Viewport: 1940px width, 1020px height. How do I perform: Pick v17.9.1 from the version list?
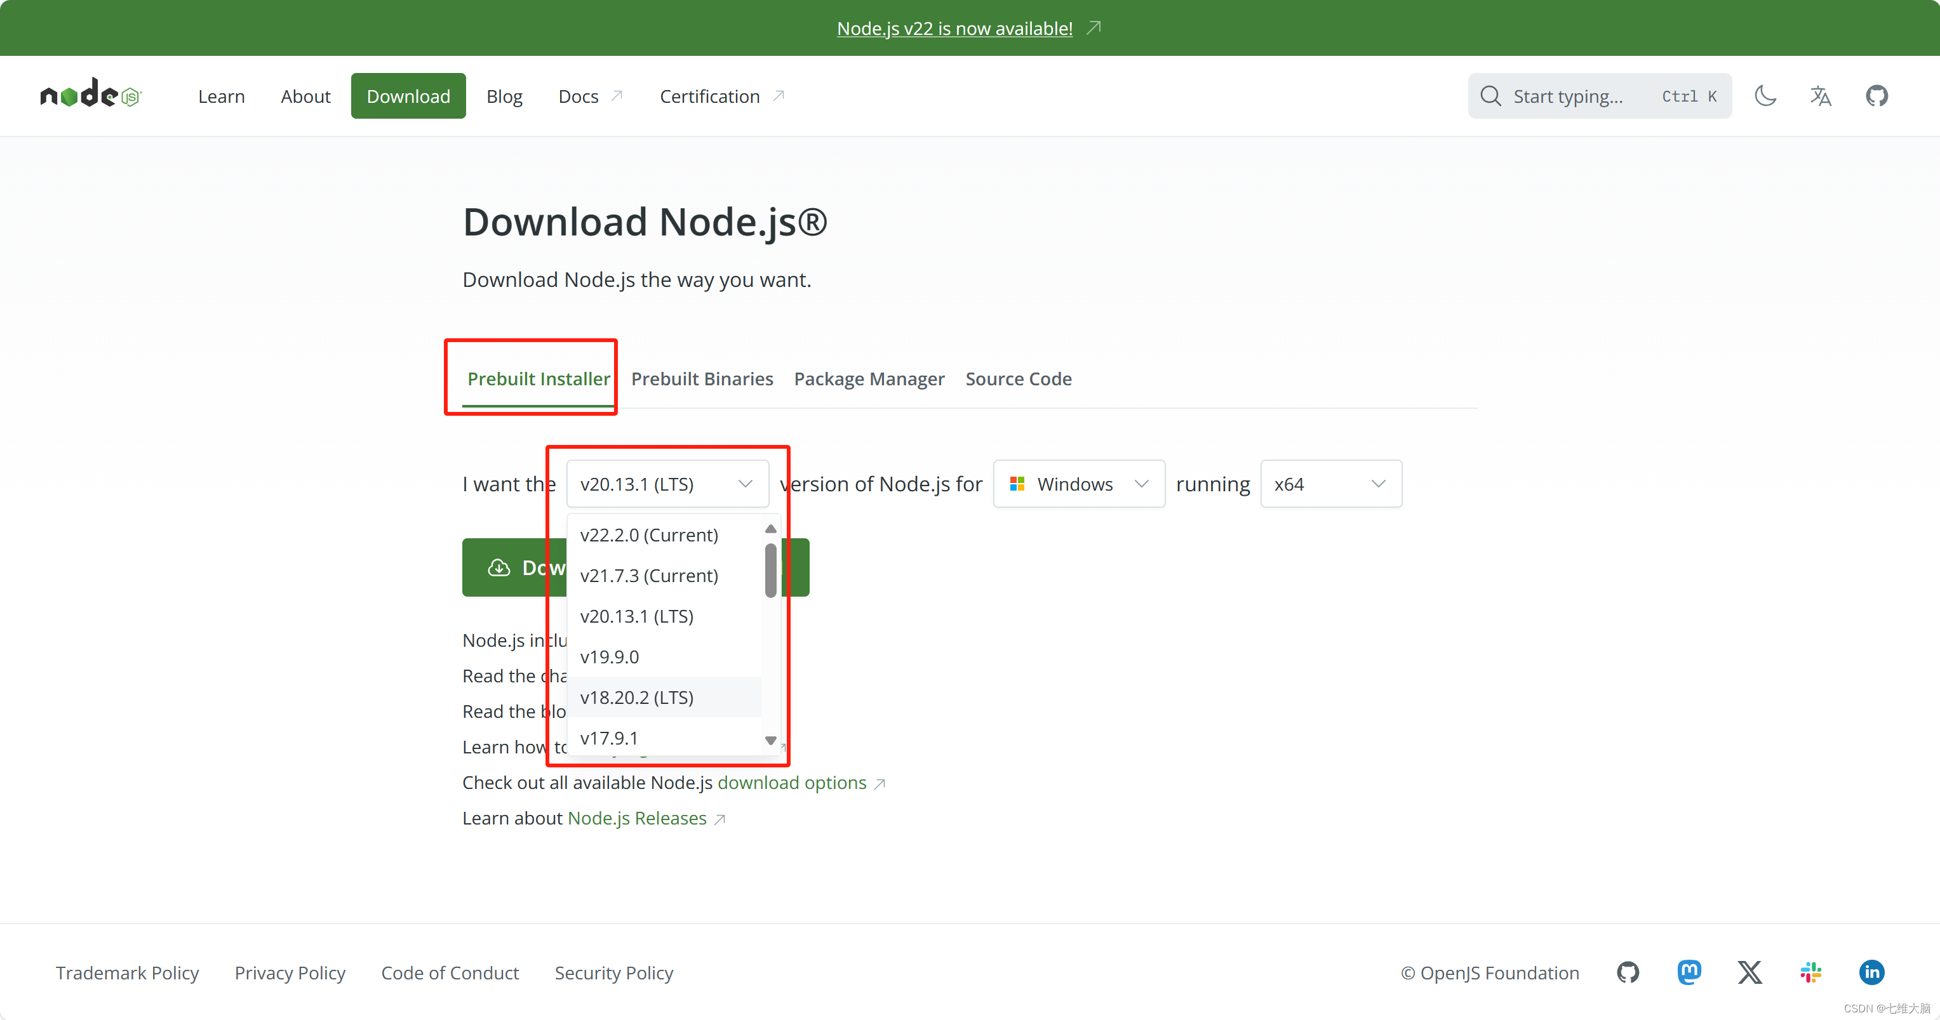coord(664,738)
